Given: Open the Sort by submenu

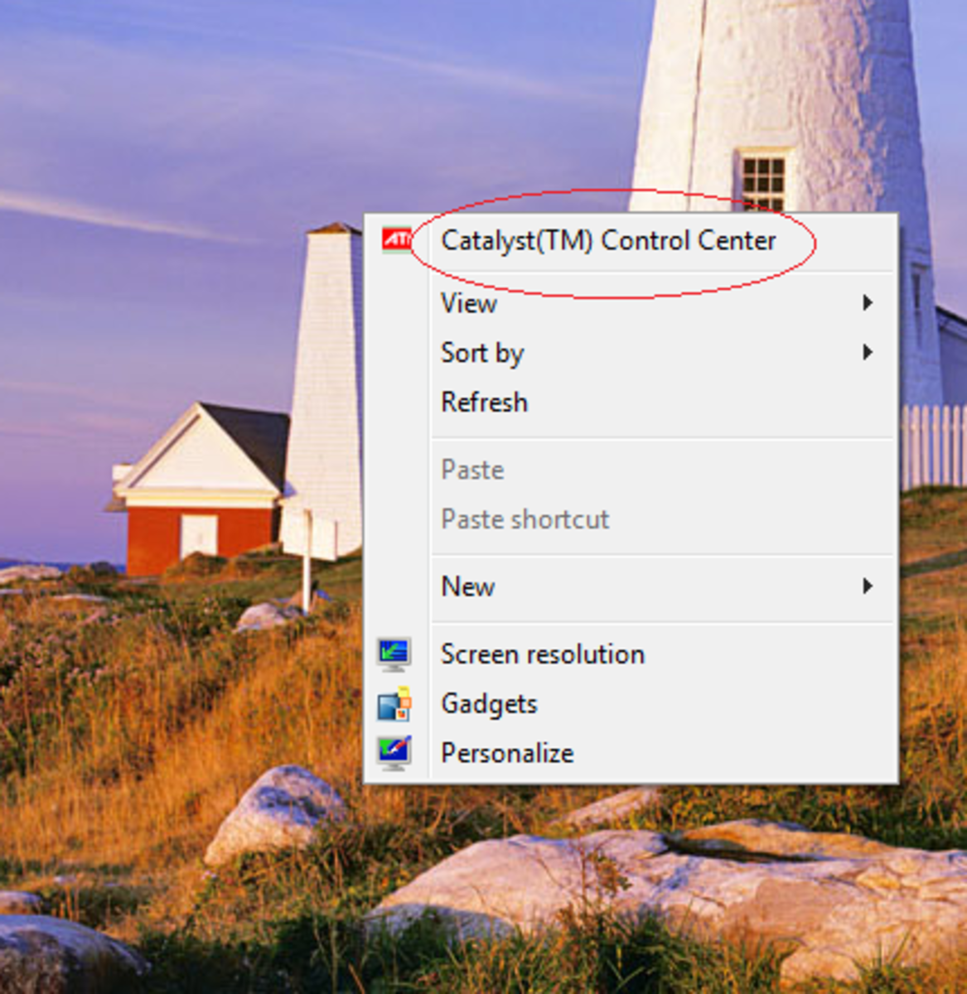Looking at the screenshot, I should [x=483, y=353].
